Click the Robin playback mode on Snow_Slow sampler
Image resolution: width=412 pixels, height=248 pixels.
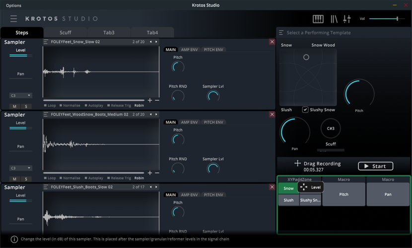pyautogui.click(x=139, y=106)
